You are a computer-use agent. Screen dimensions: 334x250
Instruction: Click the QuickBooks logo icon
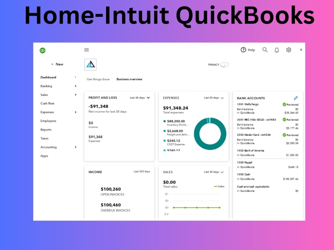42,50
